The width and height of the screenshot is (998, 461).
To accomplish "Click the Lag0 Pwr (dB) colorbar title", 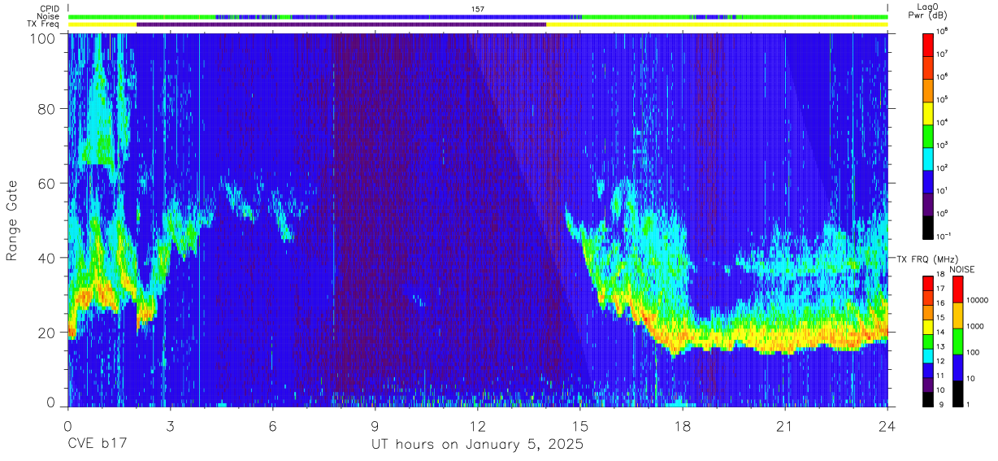I will (926, 11).
